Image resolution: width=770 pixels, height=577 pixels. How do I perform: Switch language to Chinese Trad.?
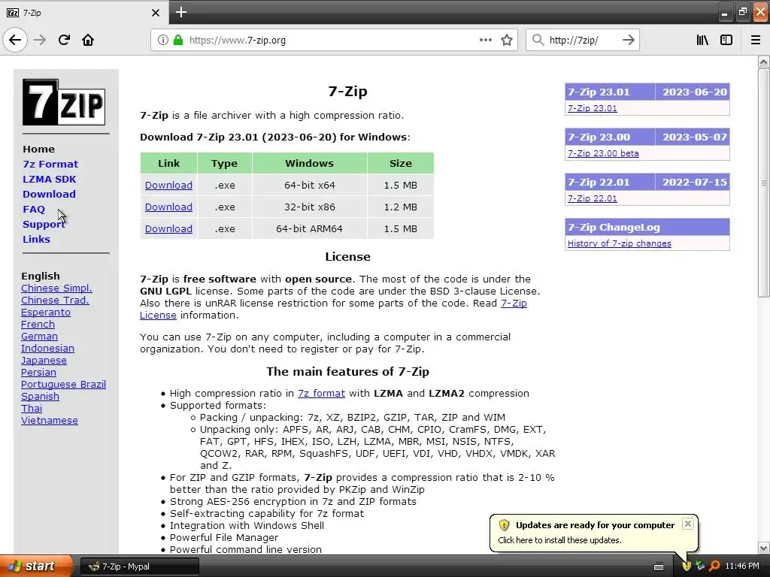(55, 300)
